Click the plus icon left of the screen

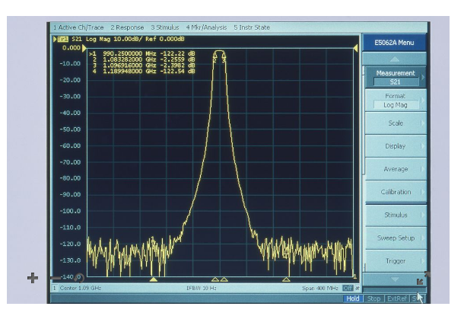(x=32, y=278)
